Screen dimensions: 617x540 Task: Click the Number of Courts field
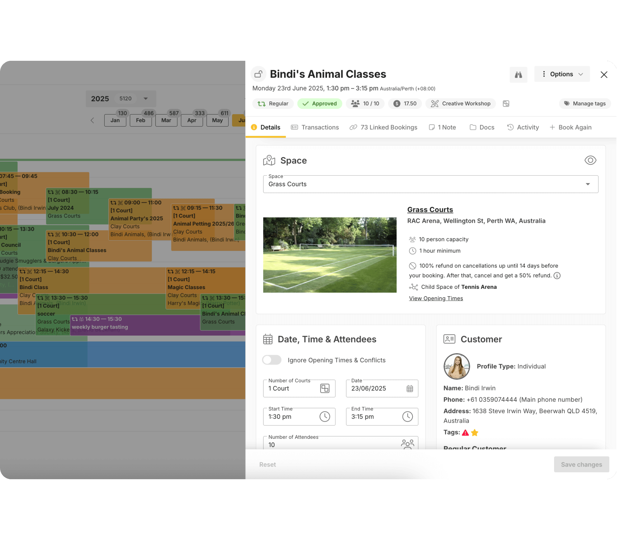[x=299, y=388]
